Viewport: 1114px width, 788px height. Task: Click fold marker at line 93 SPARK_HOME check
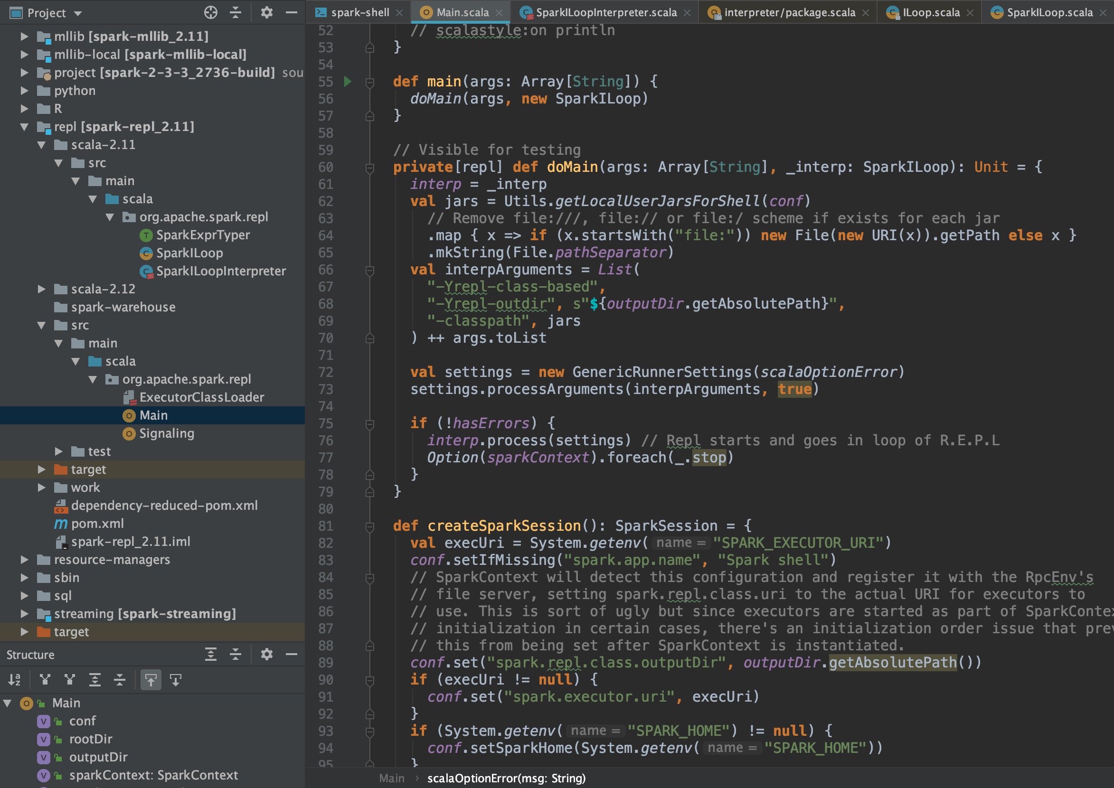pos(370,731)
